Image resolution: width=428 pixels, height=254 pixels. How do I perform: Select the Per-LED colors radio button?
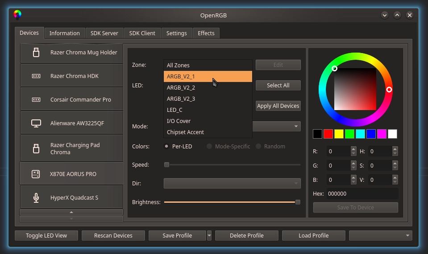166,146
